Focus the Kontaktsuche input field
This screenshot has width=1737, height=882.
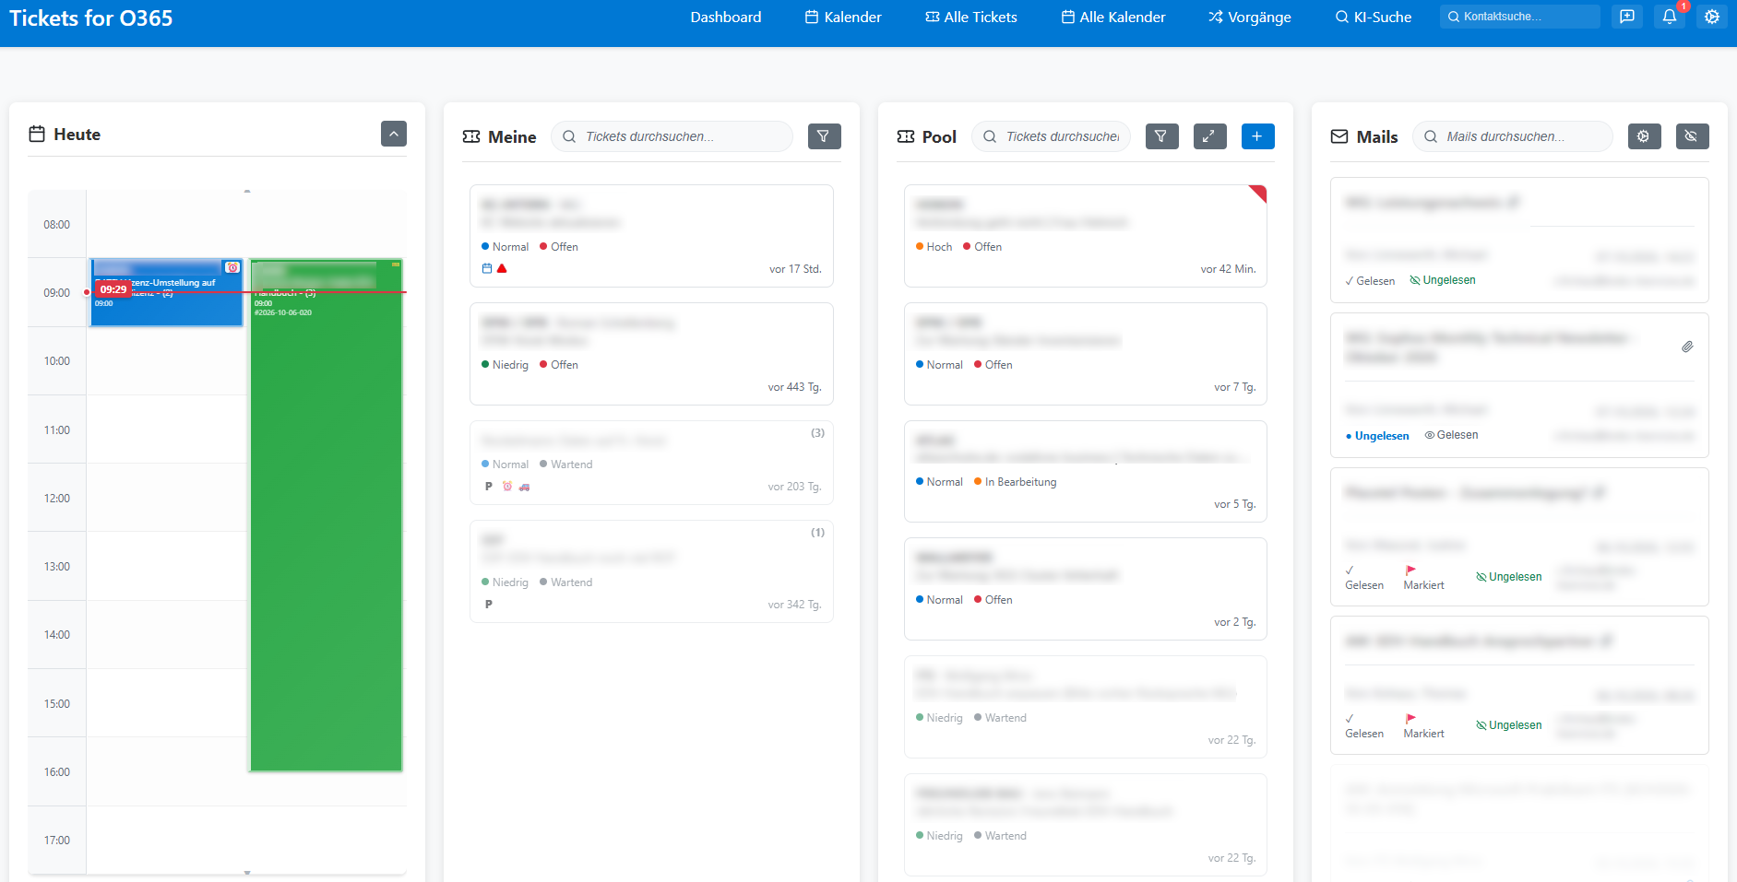[x=1519, y=17]
